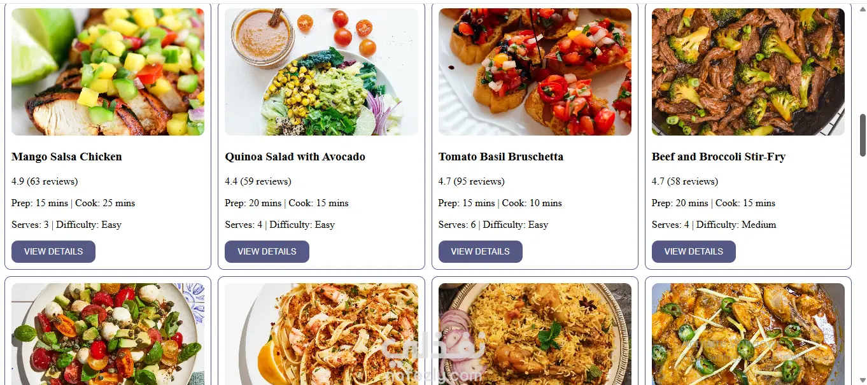Viewport: 867px width, 385px height.
Task: Click the Mango Salsa Chicken title
Action: (x=67, y=157)
